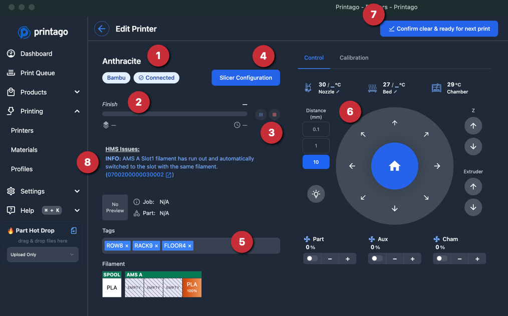Open Materials in the sidebar
Image resolution: width=508 pixels, height=316 pixels.
point(24,150)
